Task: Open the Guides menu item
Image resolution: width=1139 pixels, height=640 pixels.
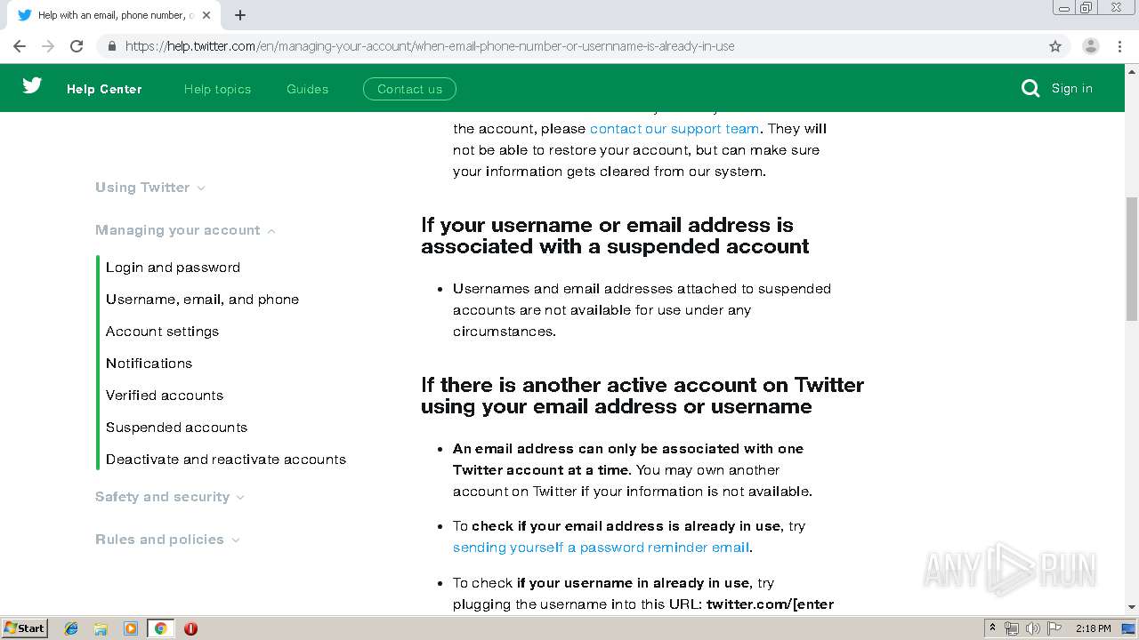Action: coord(307,89)
